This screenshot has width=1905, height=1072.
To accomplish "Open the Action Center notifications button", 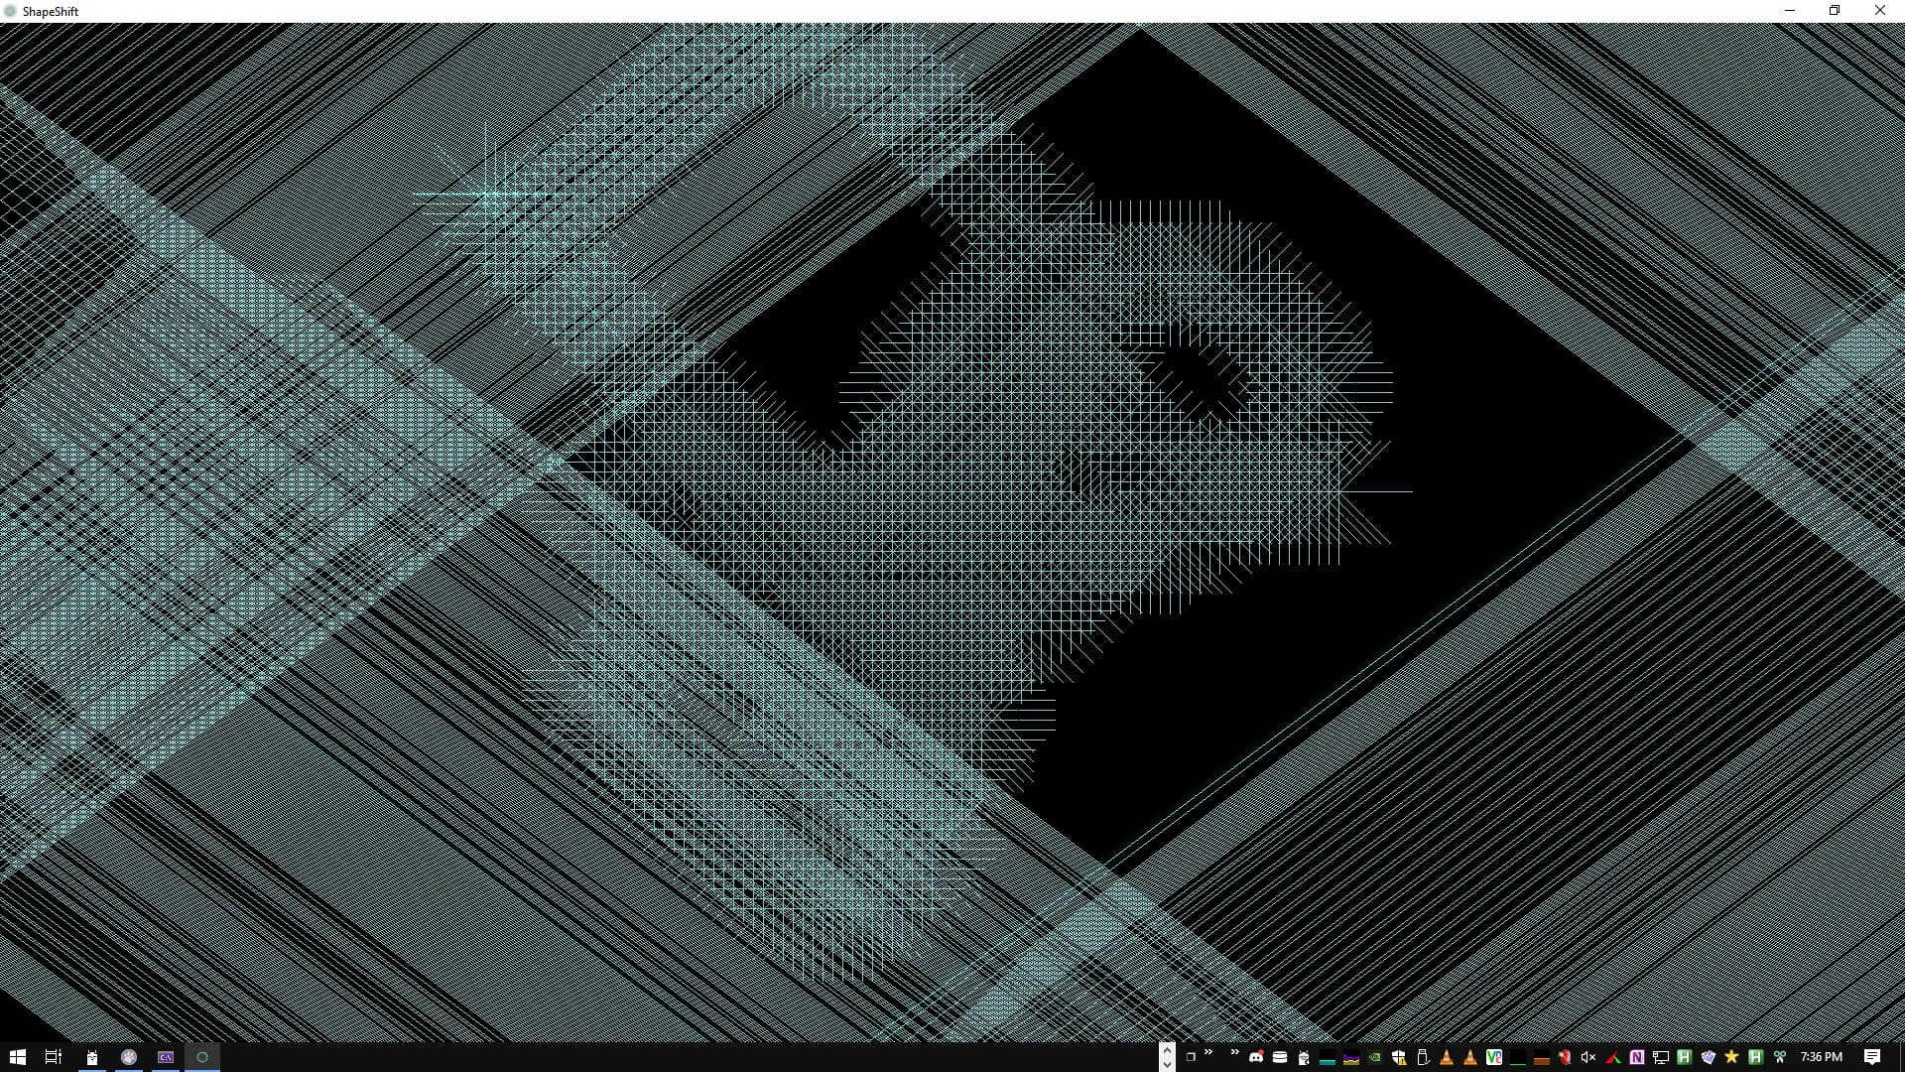I will (1872, 1057).
